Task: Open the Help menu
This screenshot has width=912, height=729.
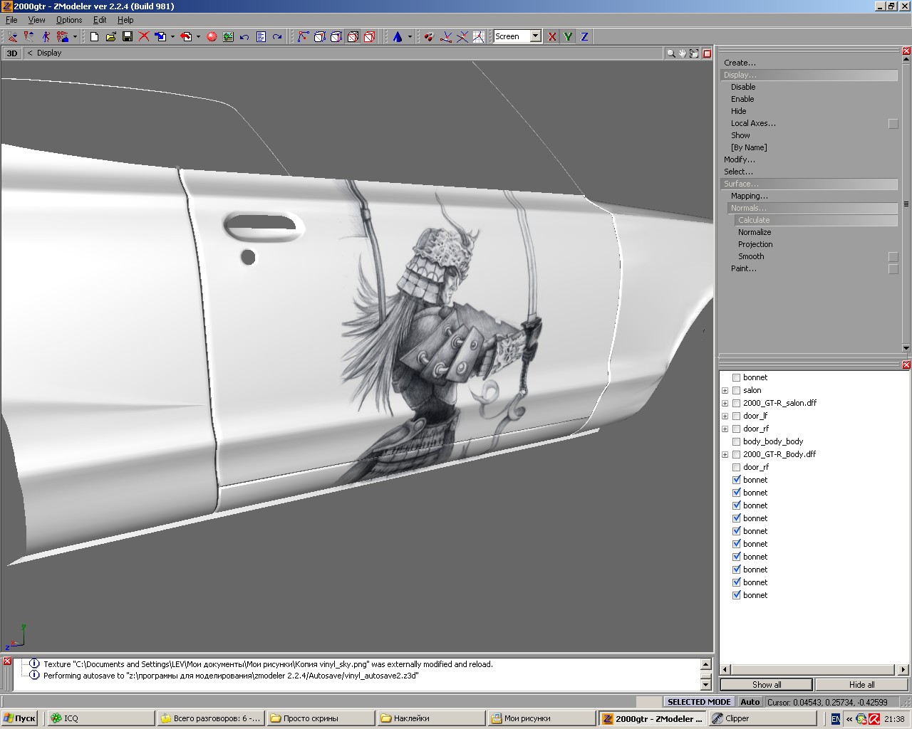Action: pyautogui.click(x=125, y=20)
